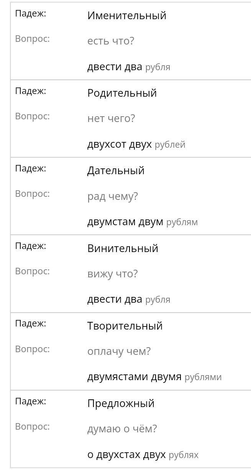
Task: Click the question оплачу чем?
Action: point(119,351)
